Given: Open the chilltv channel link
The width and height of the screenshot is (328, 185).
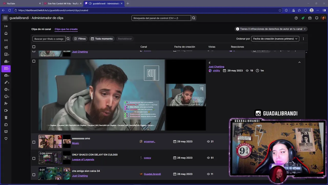Looking at the screenshot, I should 216,71.
